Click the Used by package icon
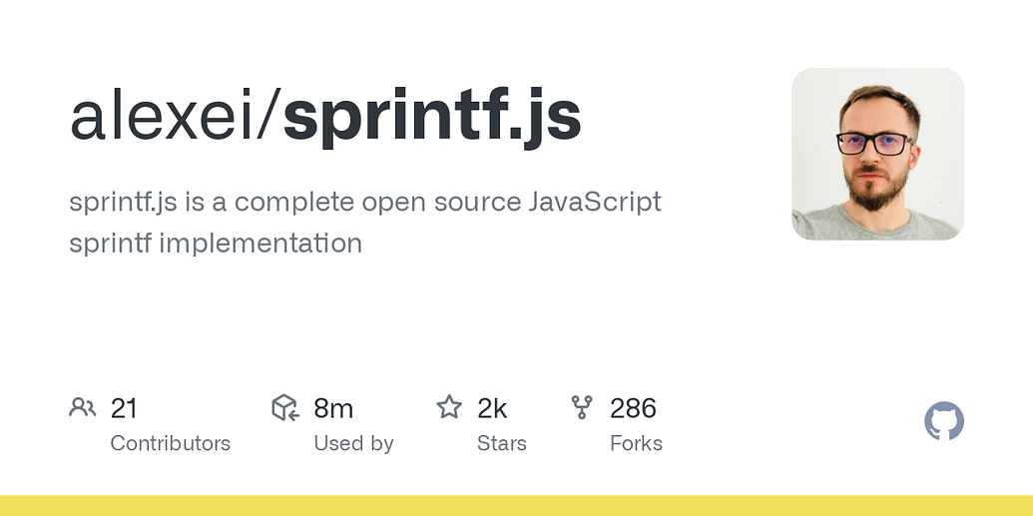This screenshot has width=1033, height=516. (285, 407)
